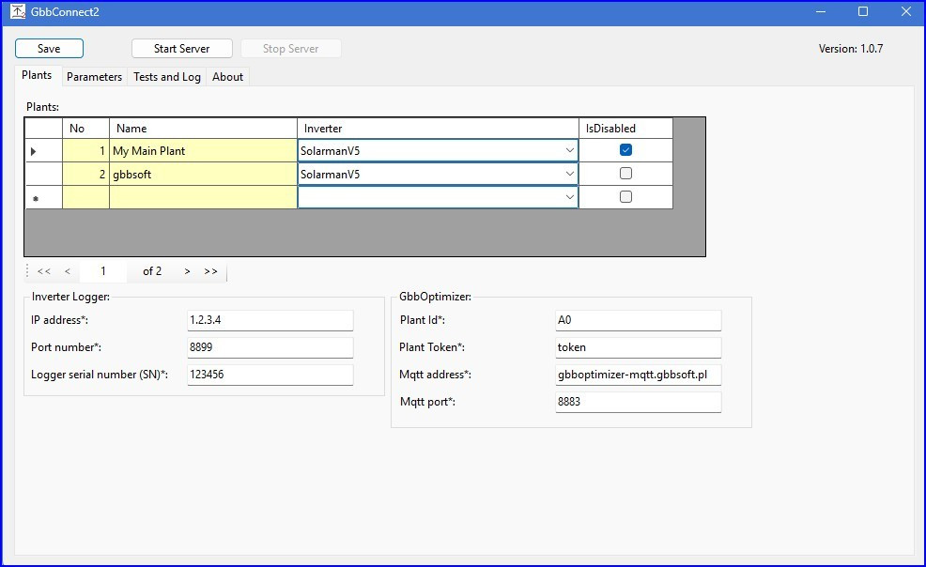The width and height of the screenshot is (926, 567).
Task: Click the Plant Id field
Action: [639, 320]
